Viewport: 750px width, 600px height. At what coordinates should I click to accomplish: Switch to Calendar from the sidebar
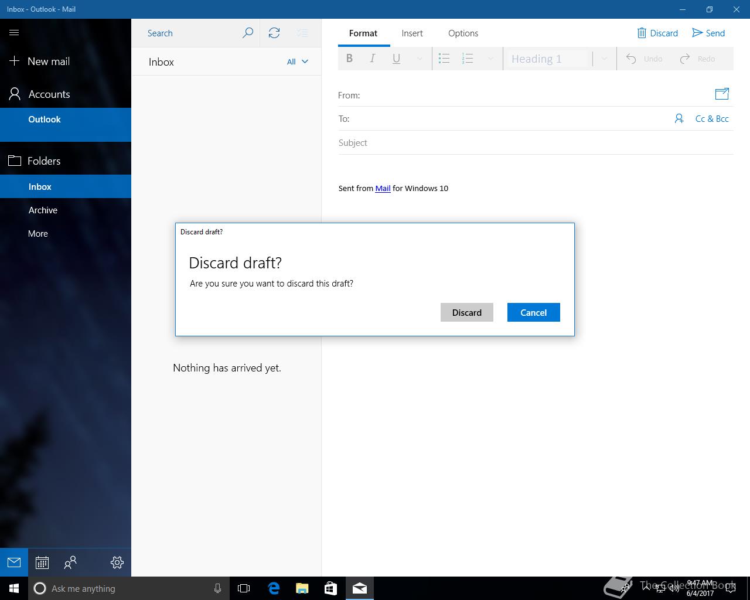tap(42, 562)
